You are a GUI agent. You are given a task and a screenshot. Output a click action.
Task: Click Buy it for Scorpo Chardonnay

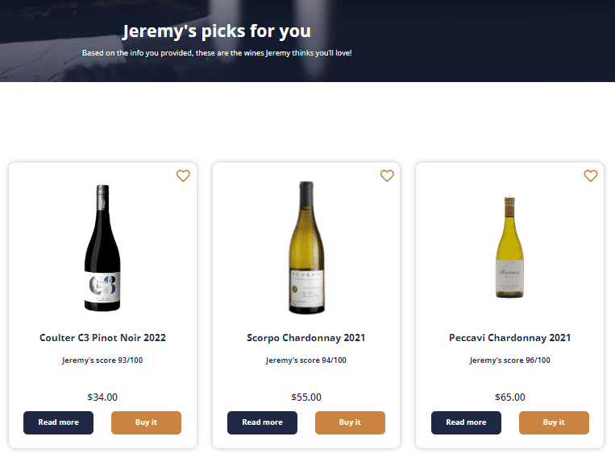tap(350, 422)
